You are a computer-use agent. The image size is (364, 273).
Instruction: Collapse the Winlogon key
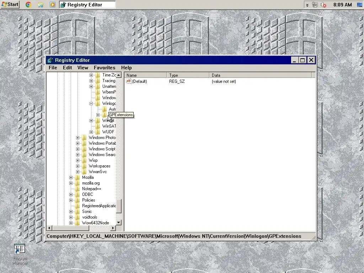(x=91, y=103)
